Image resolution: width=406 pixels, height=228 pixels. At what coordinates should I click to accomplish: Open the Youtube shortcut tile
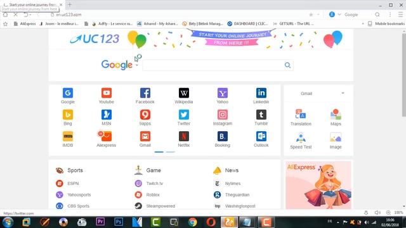coord(107,96)
